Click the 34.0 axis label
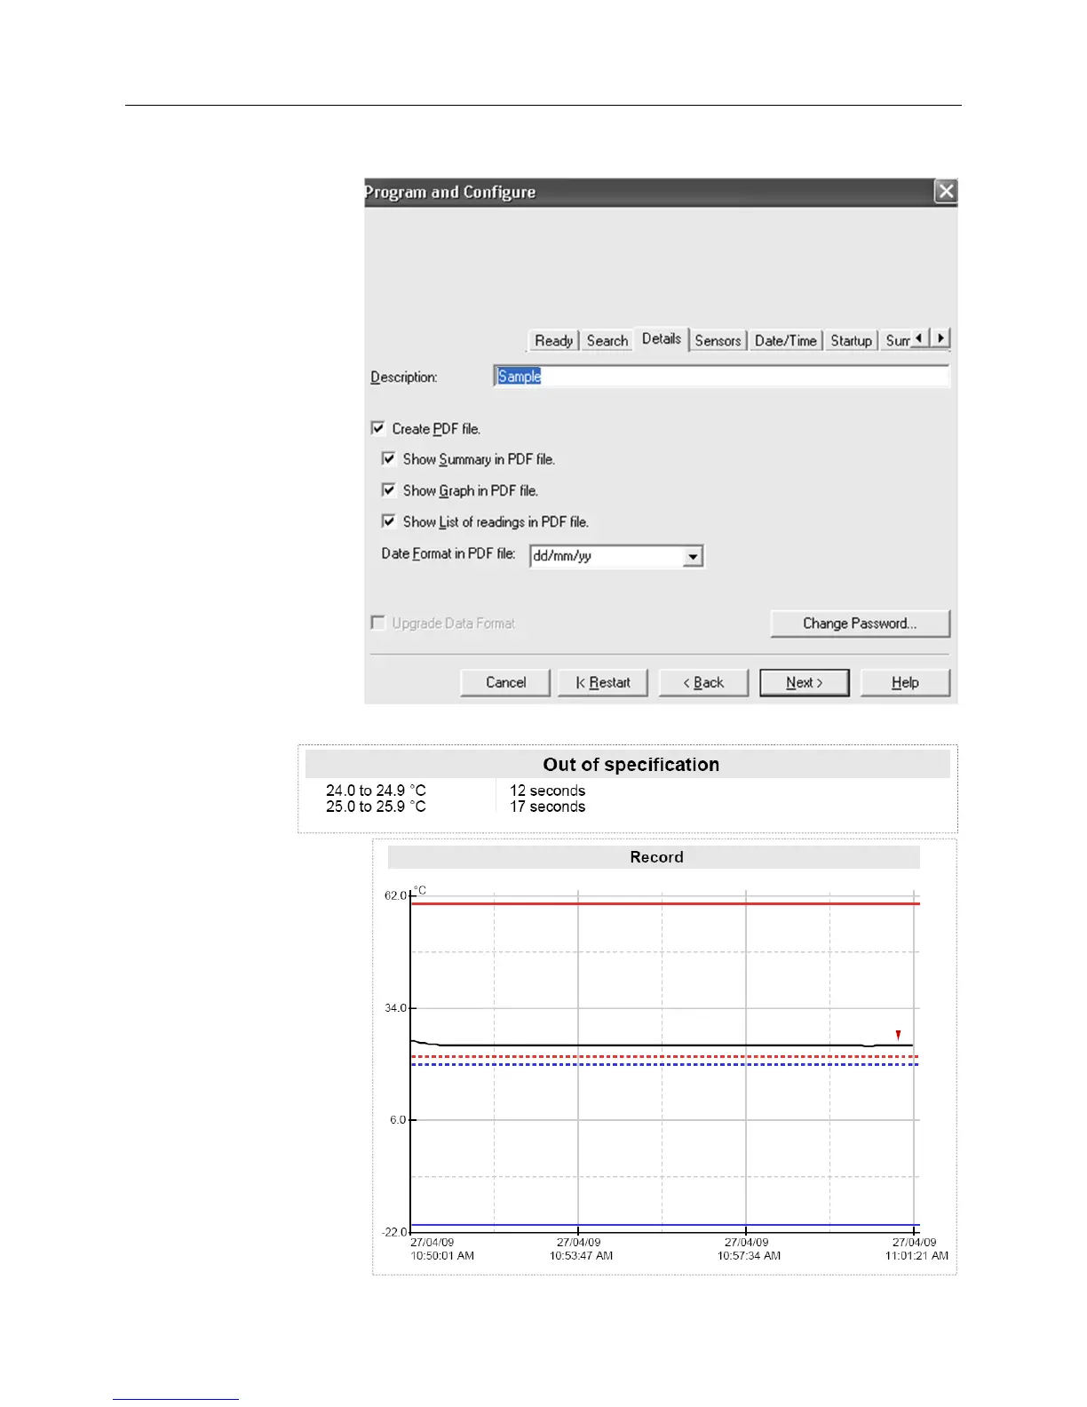The height and width of the screenshot is (1407, 1087). (x=395, y=1008)
